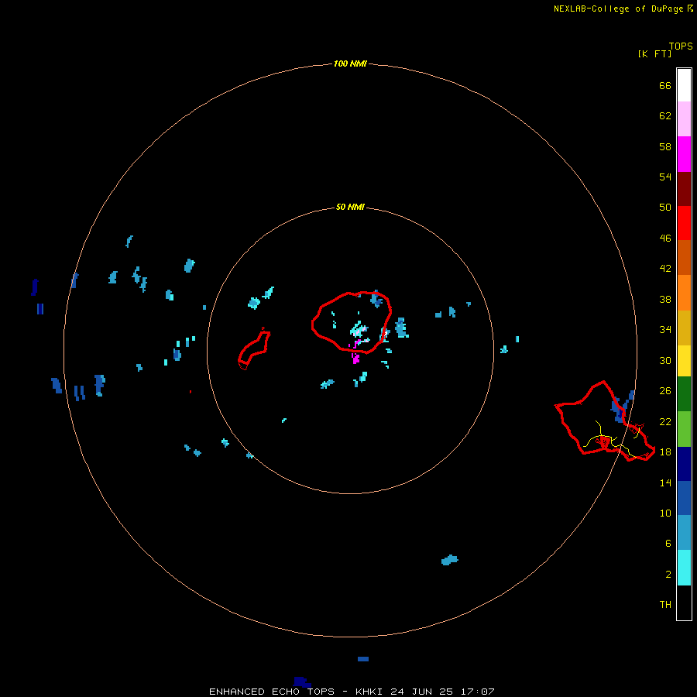This screenshot has height=697, width=697.
Task: Click the legend value 58
Action: coord(665,146)
